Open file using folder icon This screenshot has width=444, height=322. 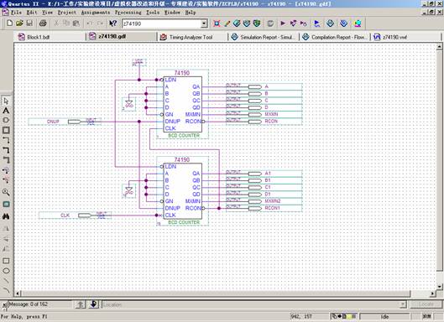click(19, 23)
